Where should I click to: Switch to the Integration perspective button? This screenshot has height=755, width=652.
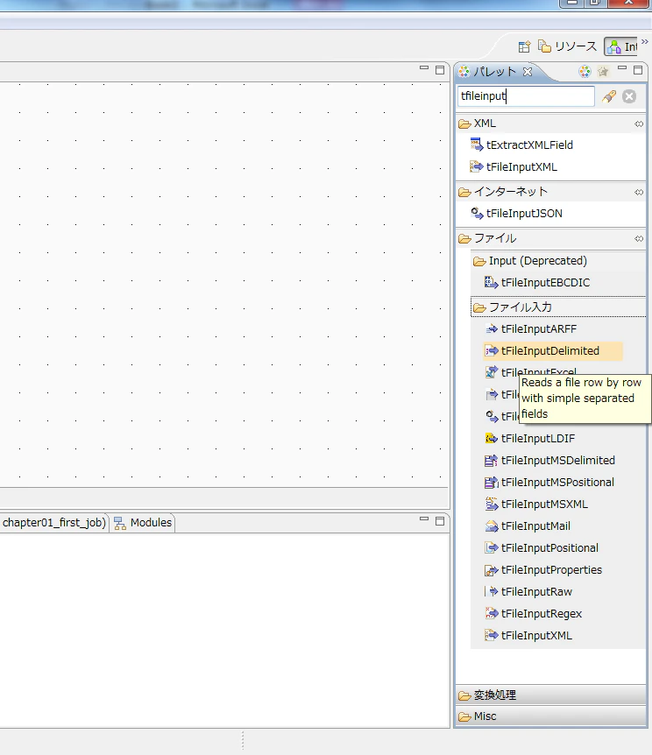(x=621, y=46)
